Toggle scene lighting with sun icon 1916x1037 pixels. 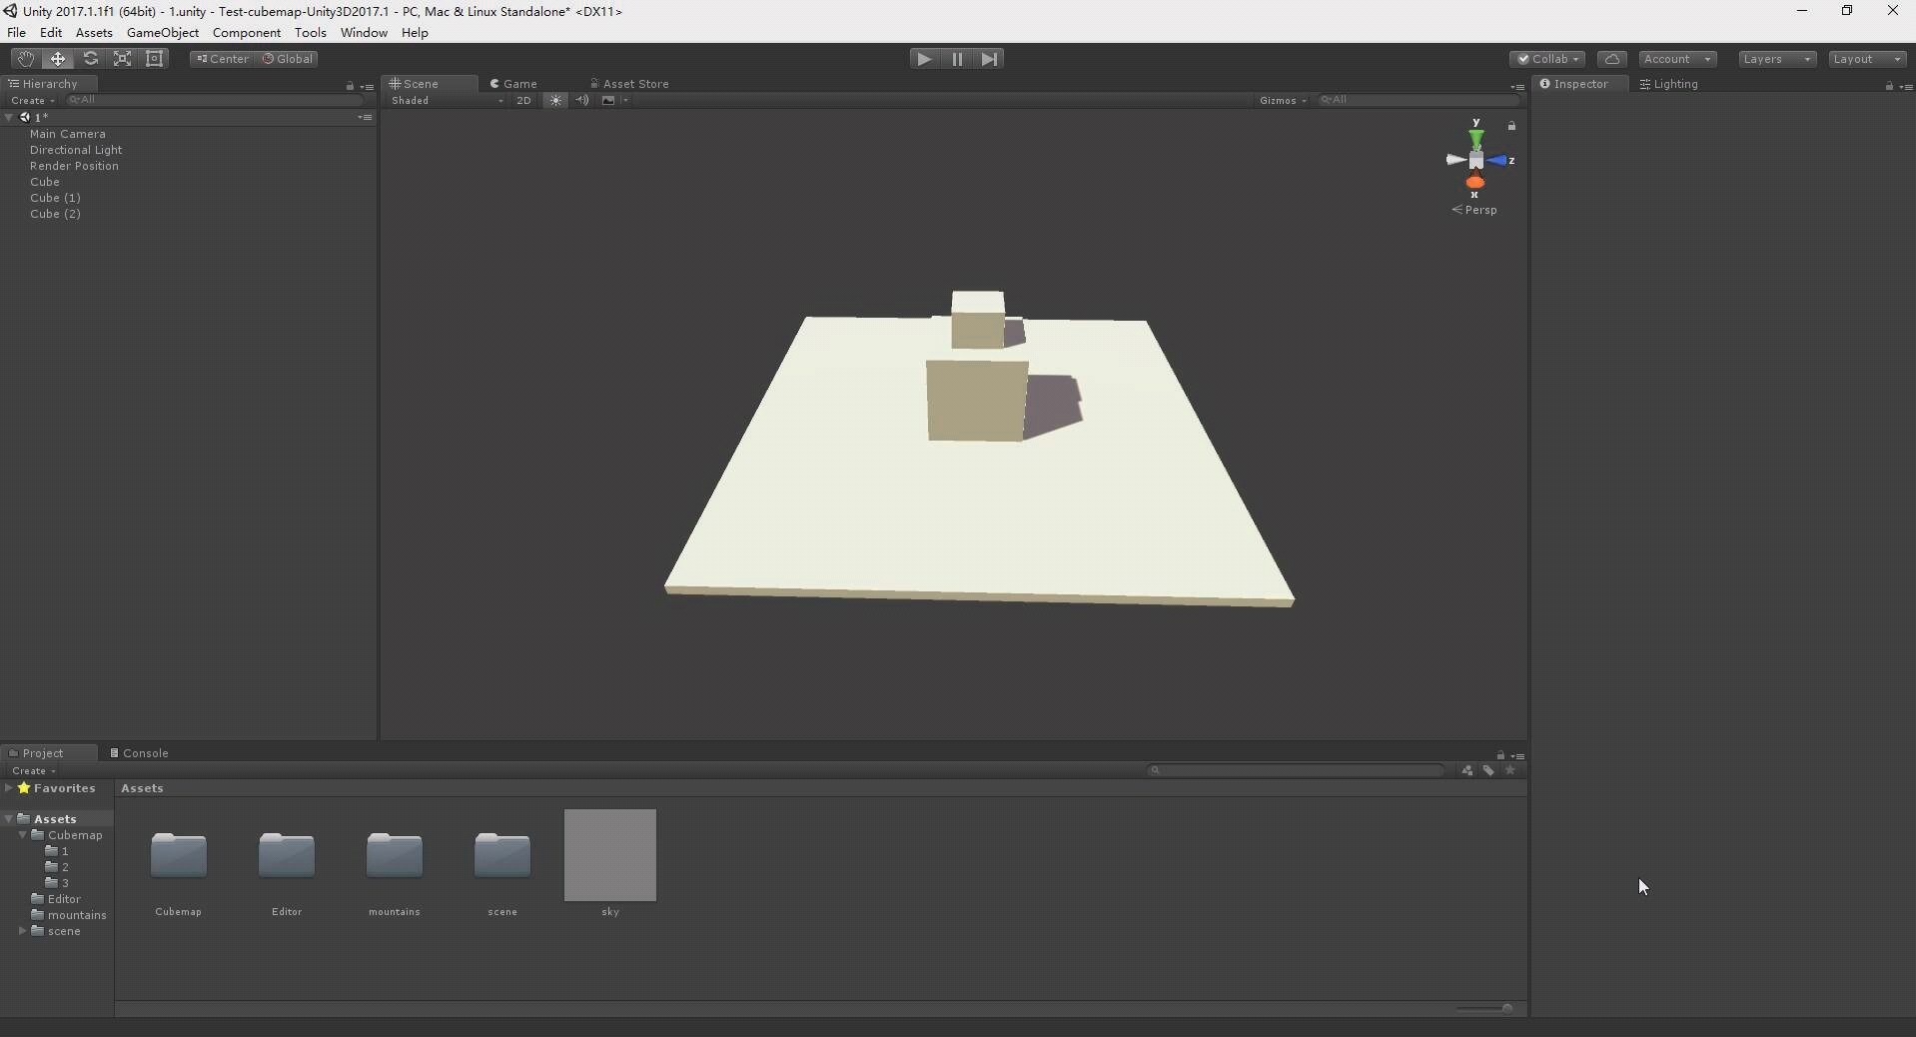[555, 100]
